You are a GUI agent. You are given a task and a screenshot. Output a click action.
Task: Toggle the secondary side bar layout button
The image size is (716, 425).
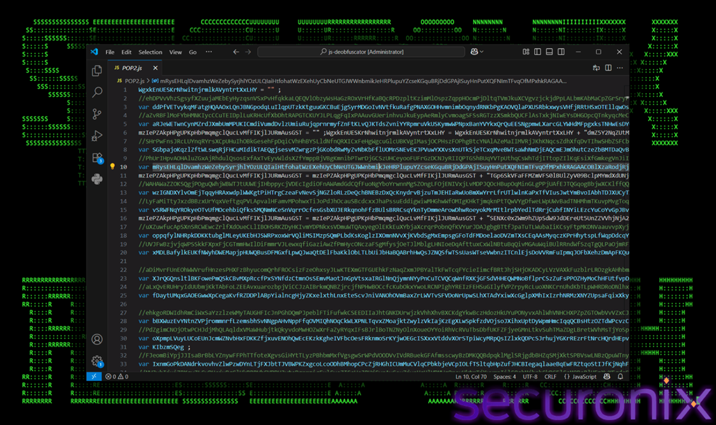pos(561,52)
